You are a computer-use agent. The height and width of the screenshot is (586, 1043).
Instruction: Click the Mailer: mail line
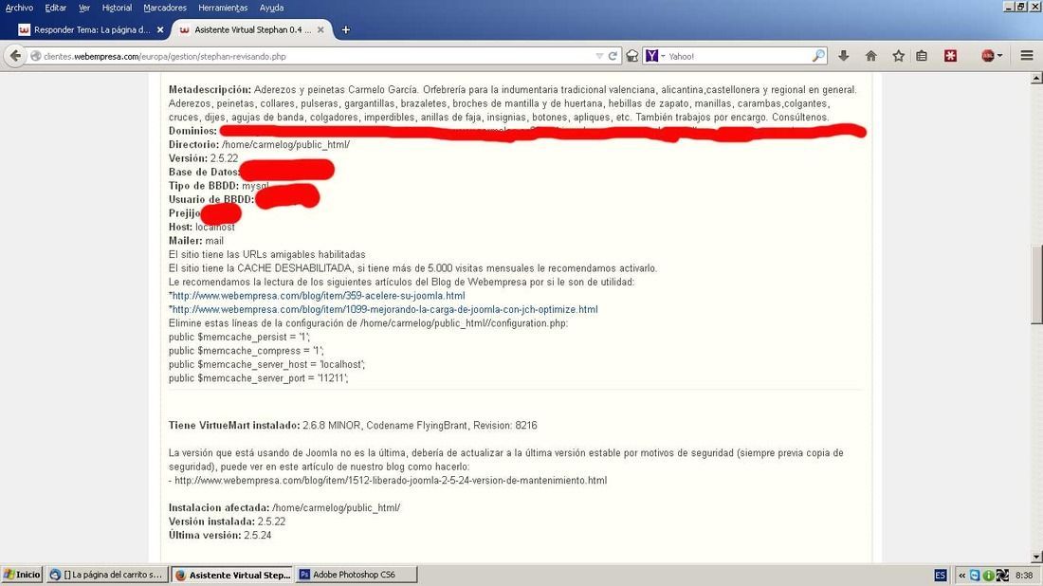(196, 241)
